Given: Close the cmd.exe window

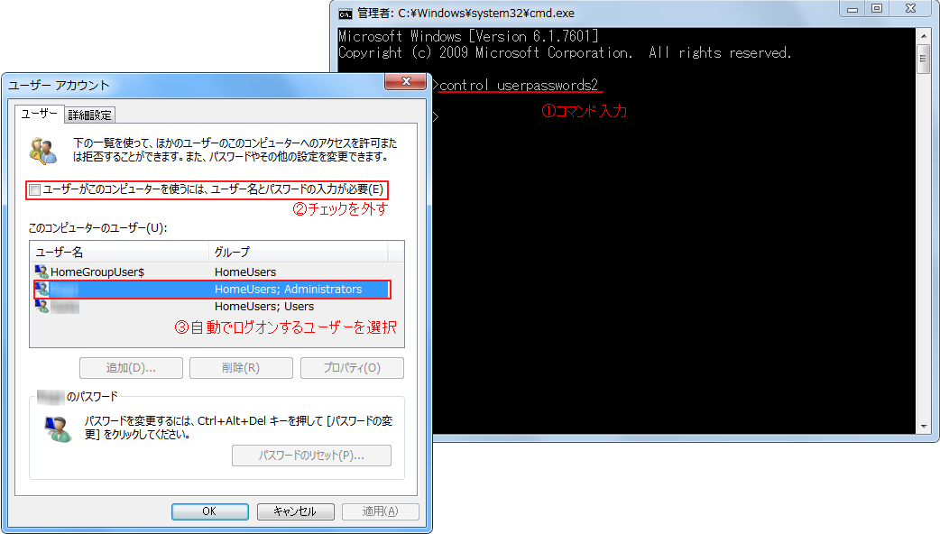Looking at the screenshot, I should click(910, 8).
